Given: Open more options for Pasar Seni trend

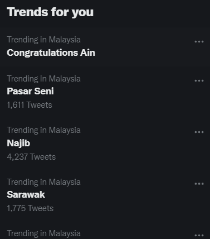Looking at the screenshot, I should (x=199, y=81).
